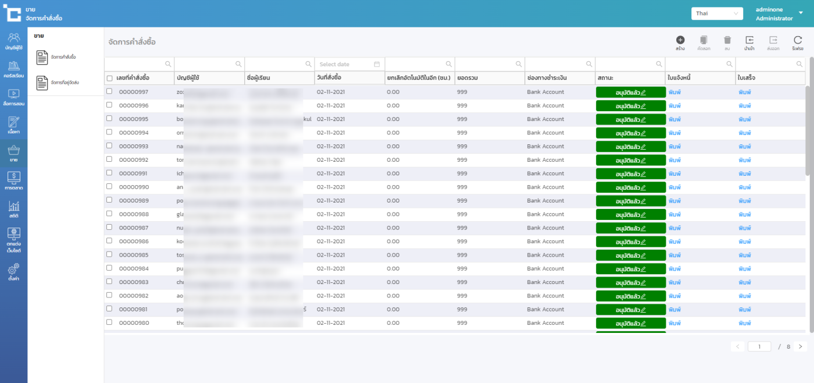Check the box beside order 00000990

point(109,187)
